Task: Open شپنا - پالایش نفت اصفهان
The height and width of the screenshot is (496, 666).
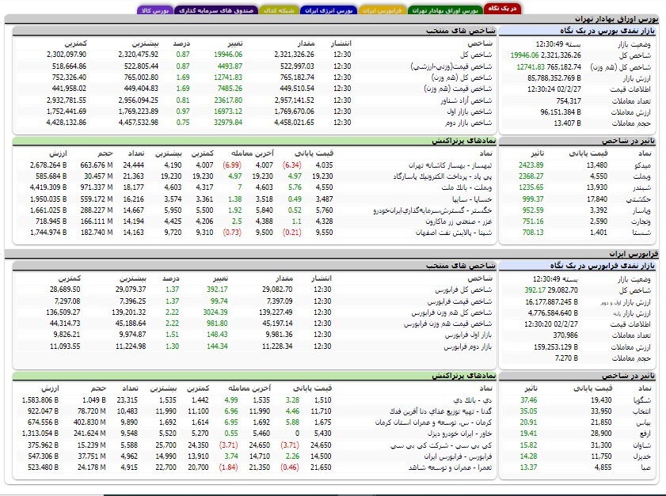Action: (454, 233)
